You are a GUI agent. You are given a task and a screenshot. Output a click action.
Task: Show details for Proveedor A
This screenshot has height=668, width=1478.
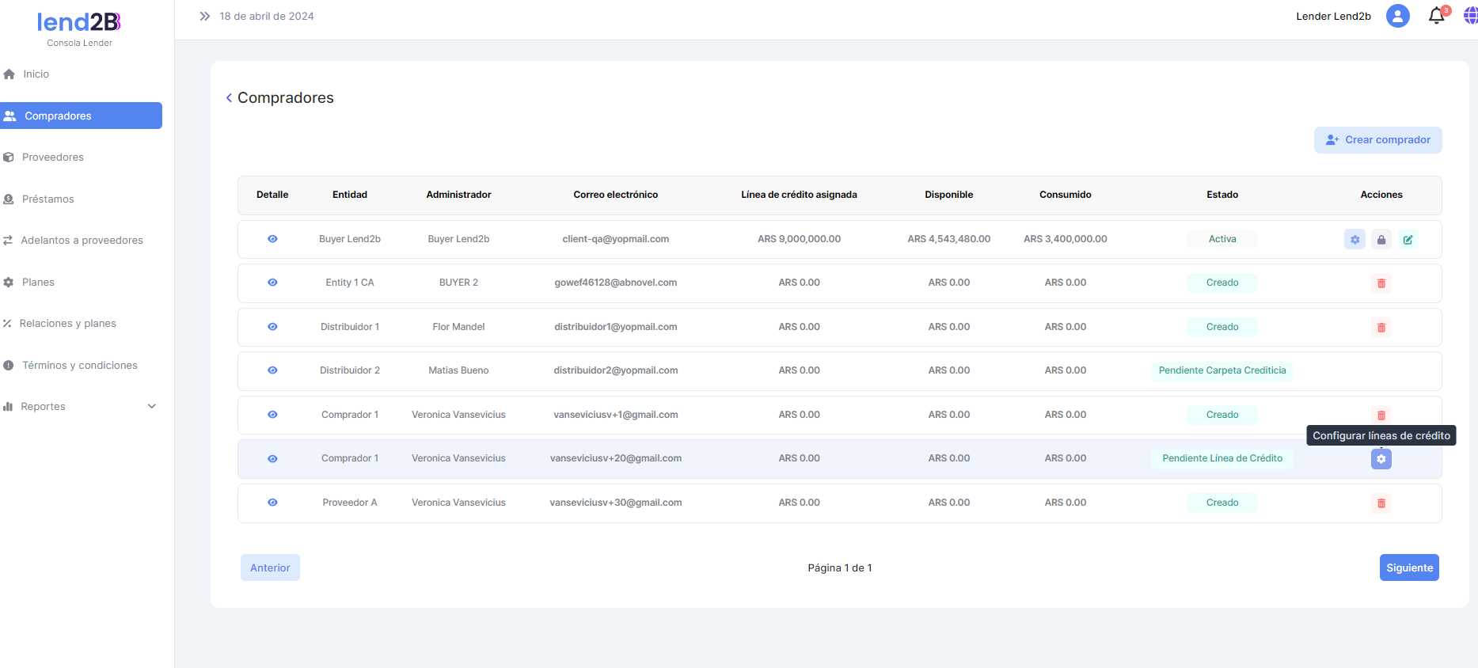[272, 503]
